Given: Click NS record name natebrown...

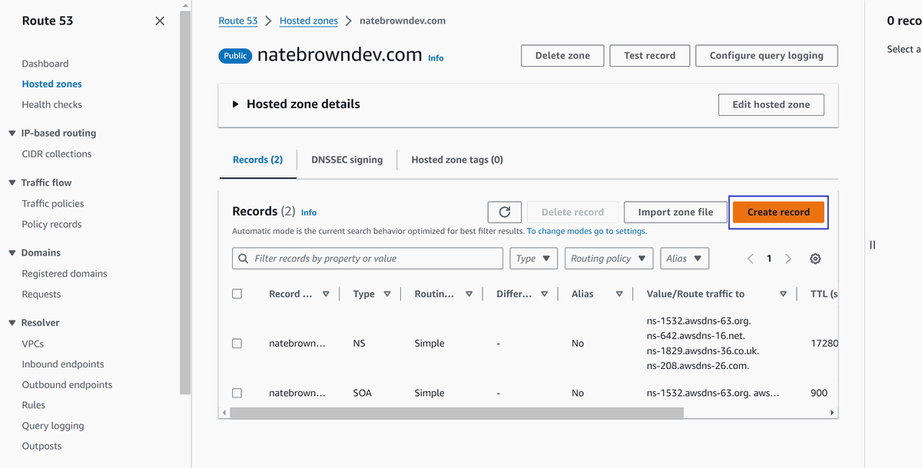Looking at the screenshot, I should tap(297, 344).
